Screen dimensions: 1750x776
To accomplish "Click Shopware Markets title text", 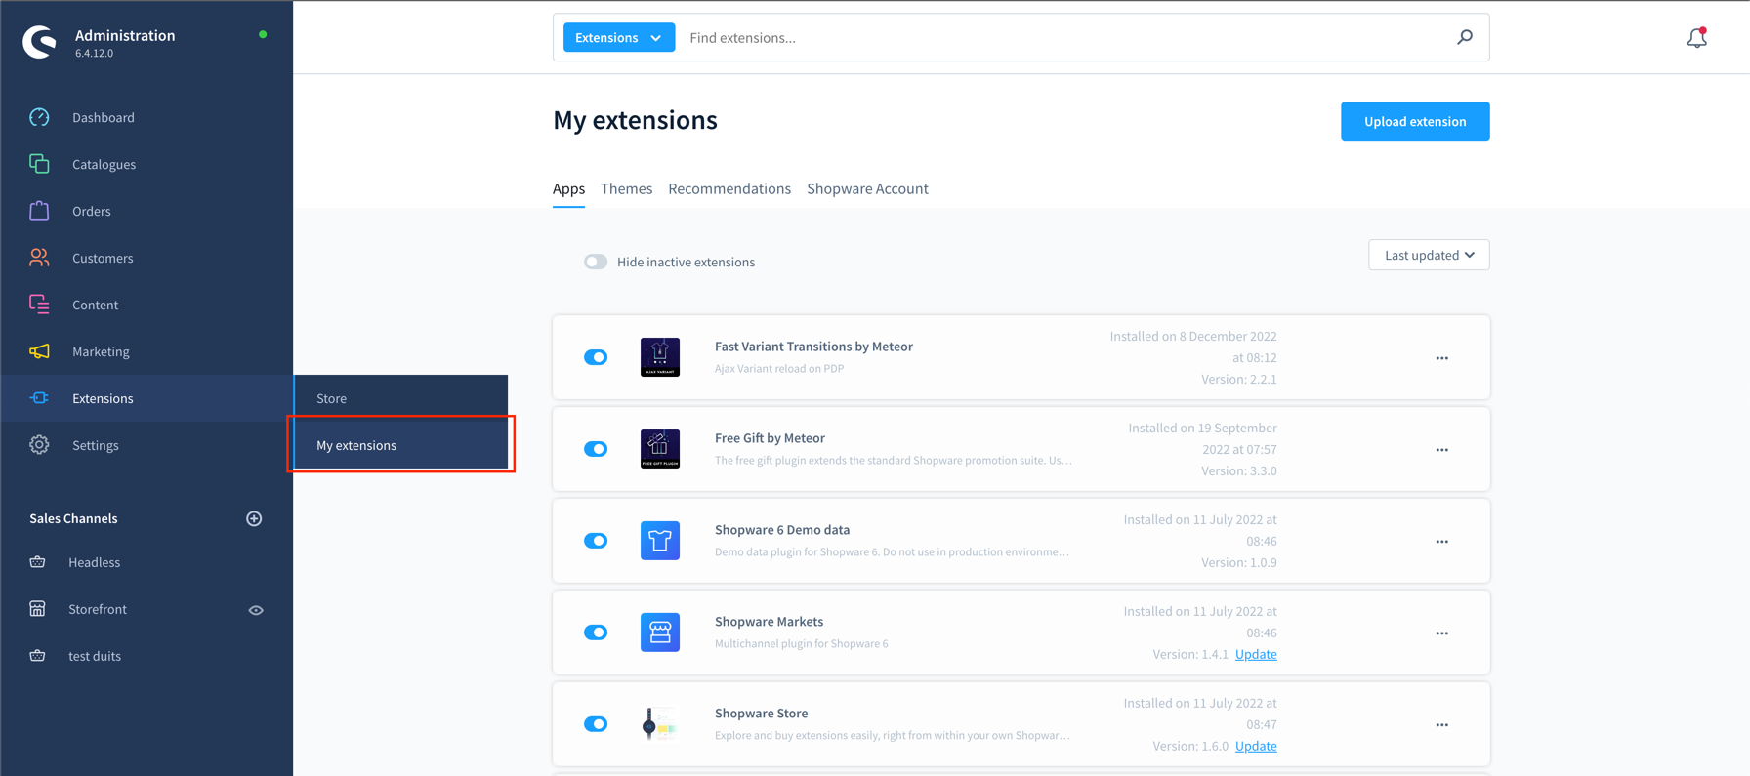I will point(769,622).
